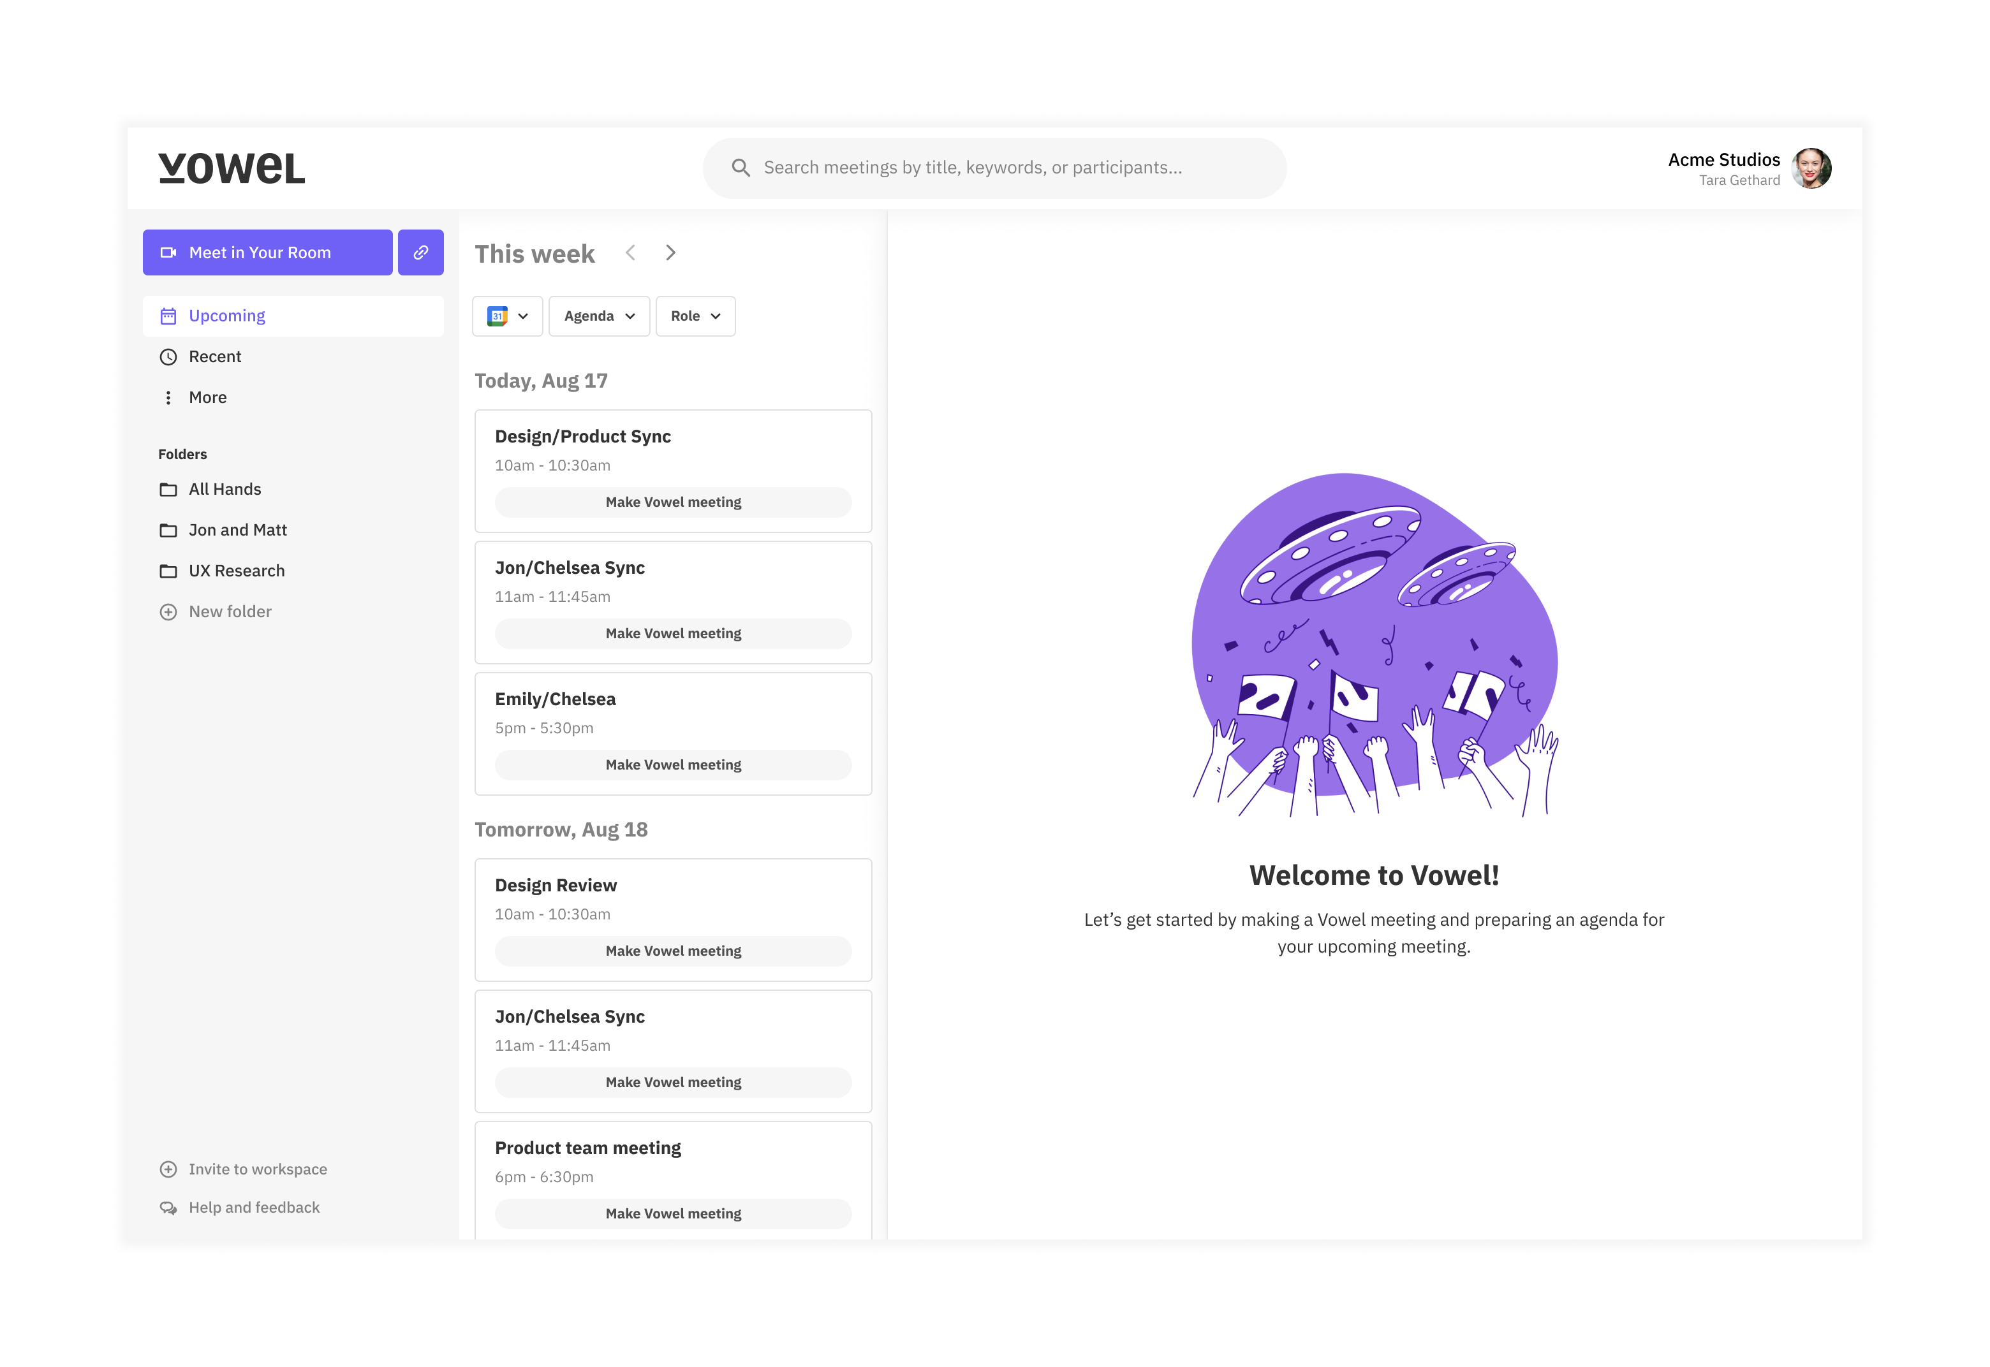The width and height of the screenshot is (1990, 1367).
Task: Click the three-dot More icon
Action: pyautogui.click(x=169, y=397)
